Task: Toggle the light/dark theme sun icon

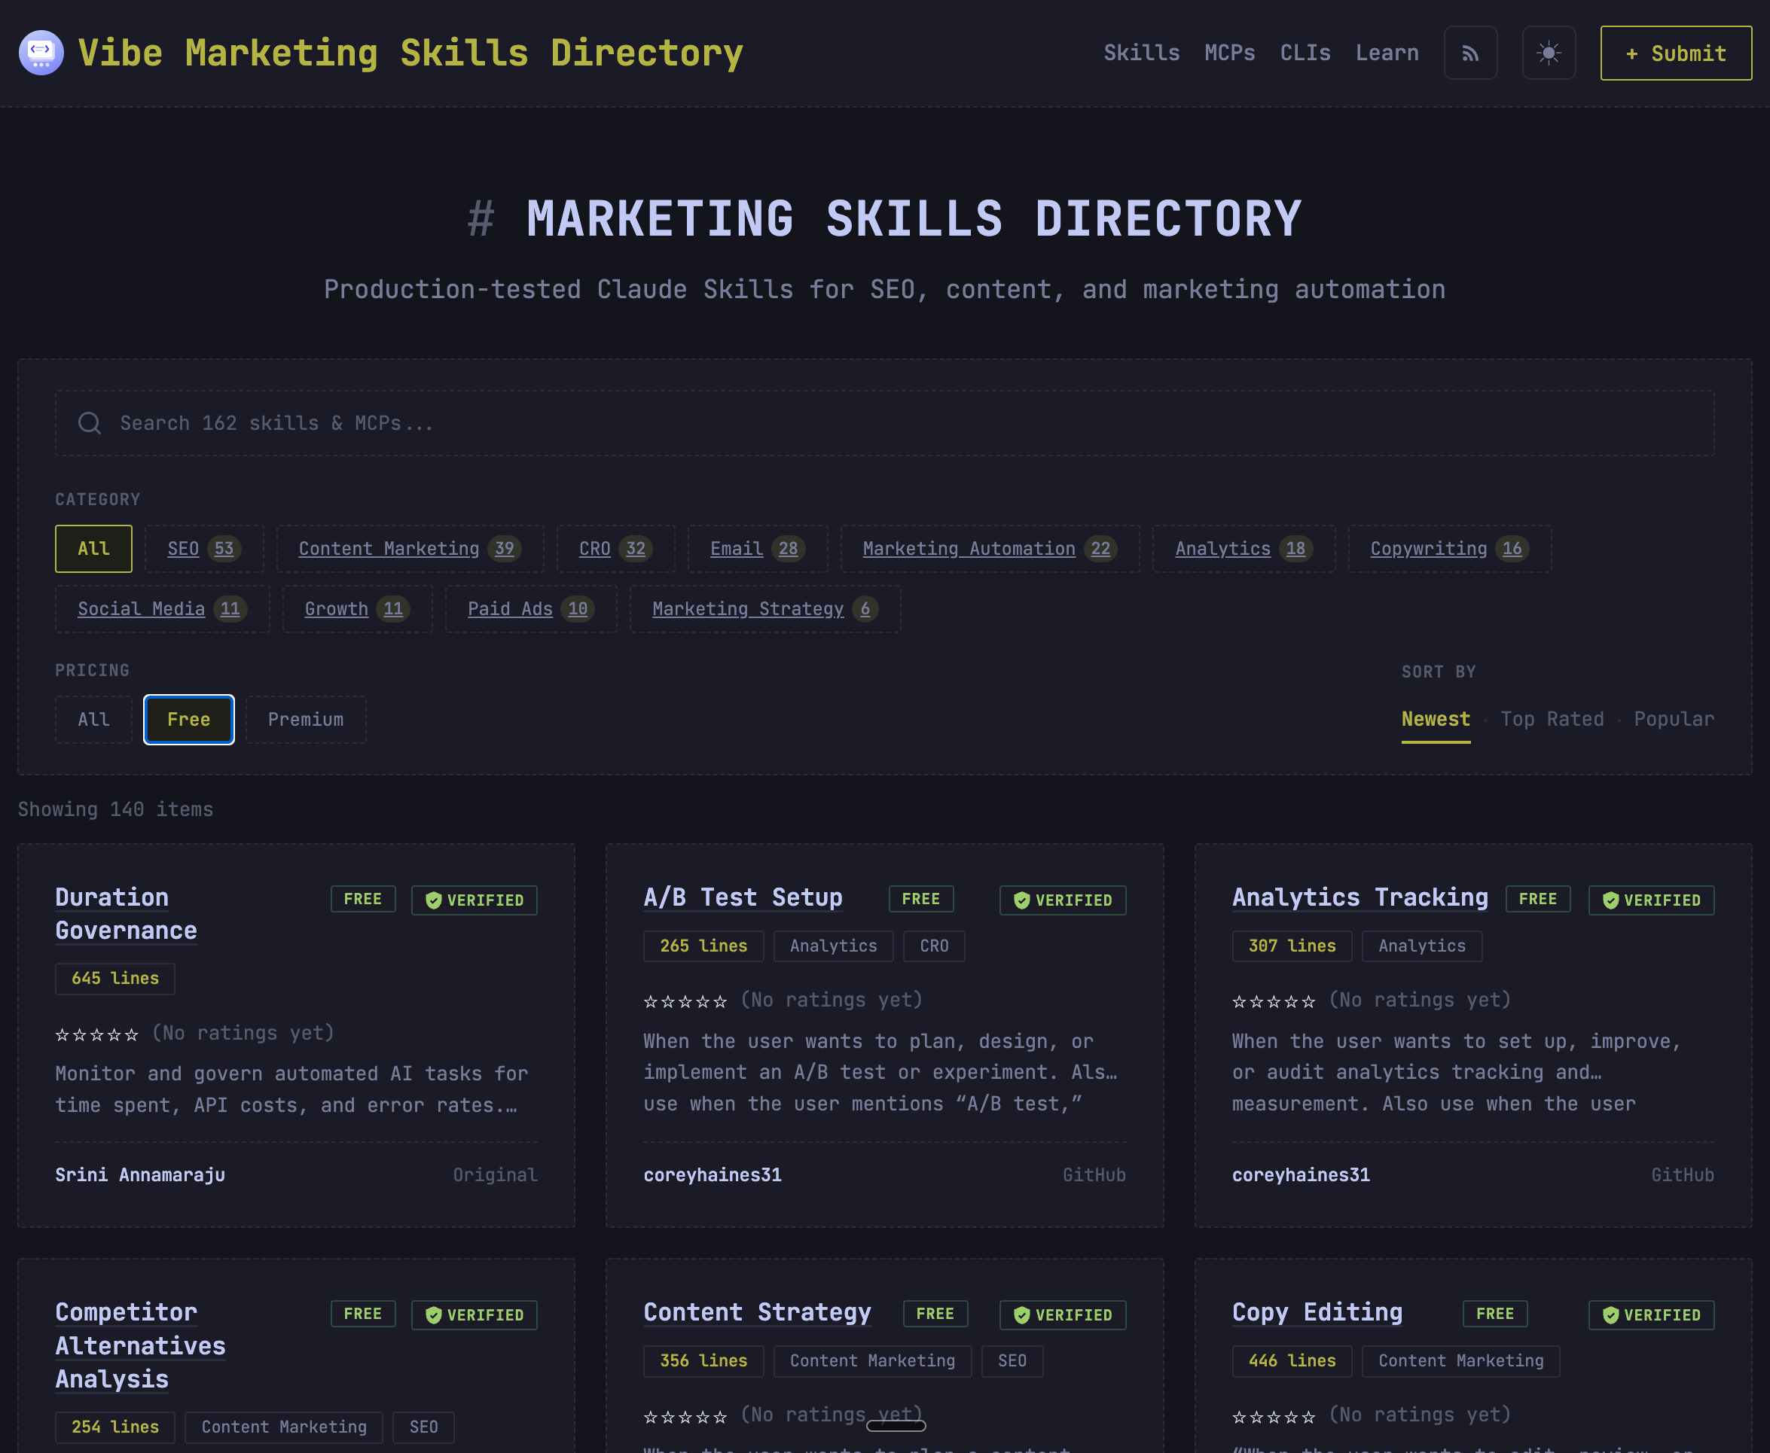Action: (1548, 53)
